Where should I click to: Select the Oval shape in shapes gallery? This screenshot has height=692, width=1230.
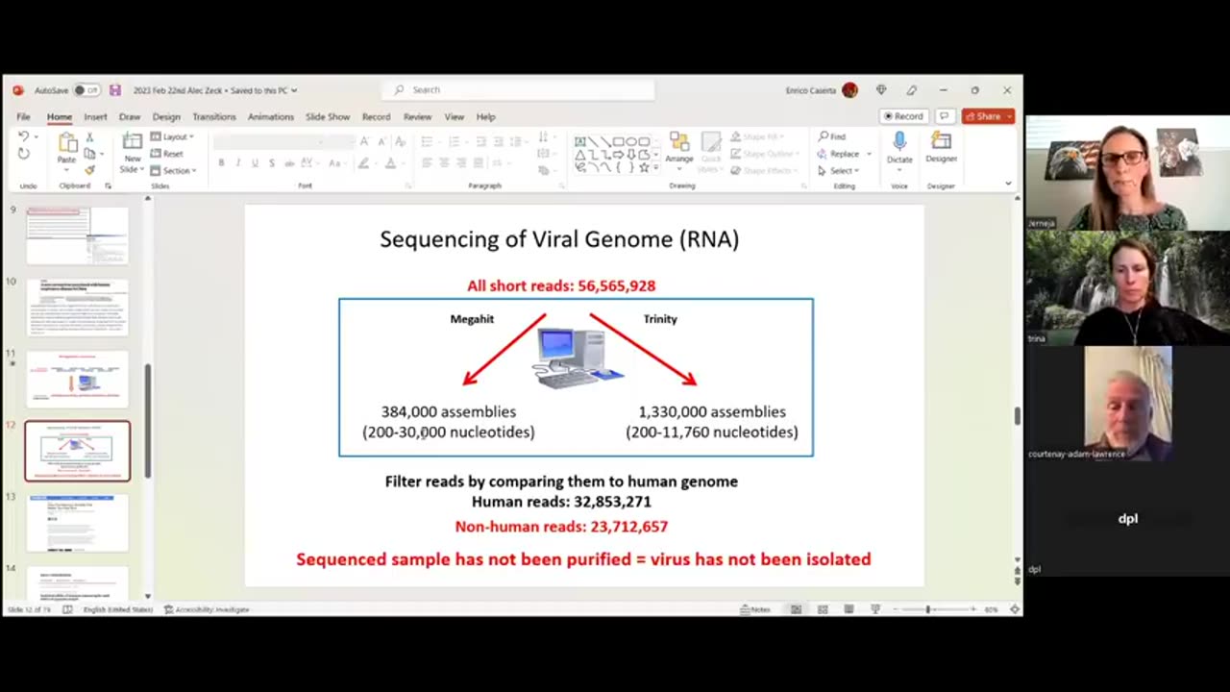click(x=631, y=142)
